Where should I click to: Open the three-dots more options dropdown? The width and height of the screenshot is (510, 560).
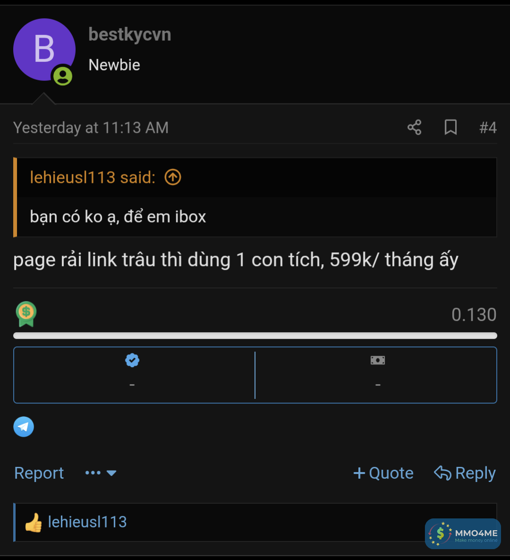100,473
